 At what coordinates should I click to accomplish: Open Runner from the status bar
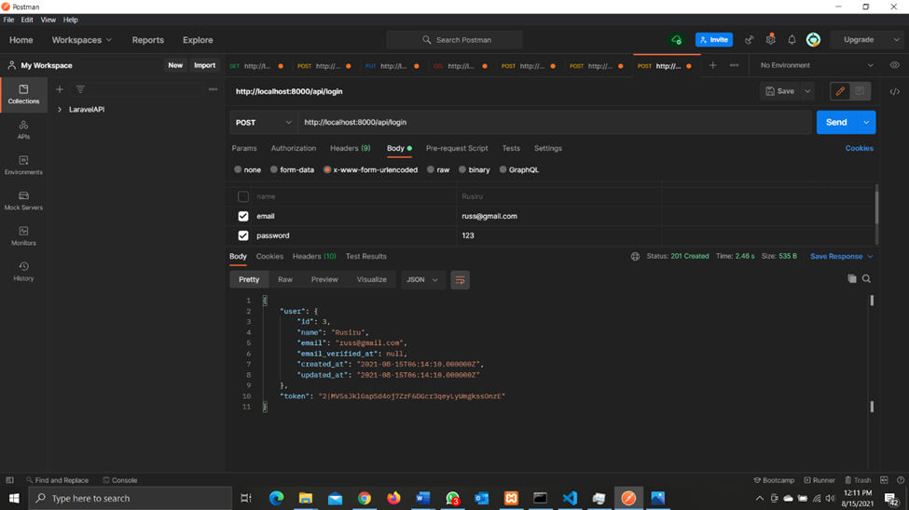819,480
